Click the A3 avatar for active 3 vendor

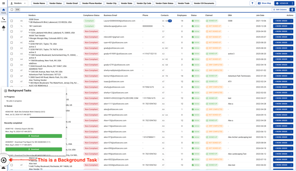21,54
